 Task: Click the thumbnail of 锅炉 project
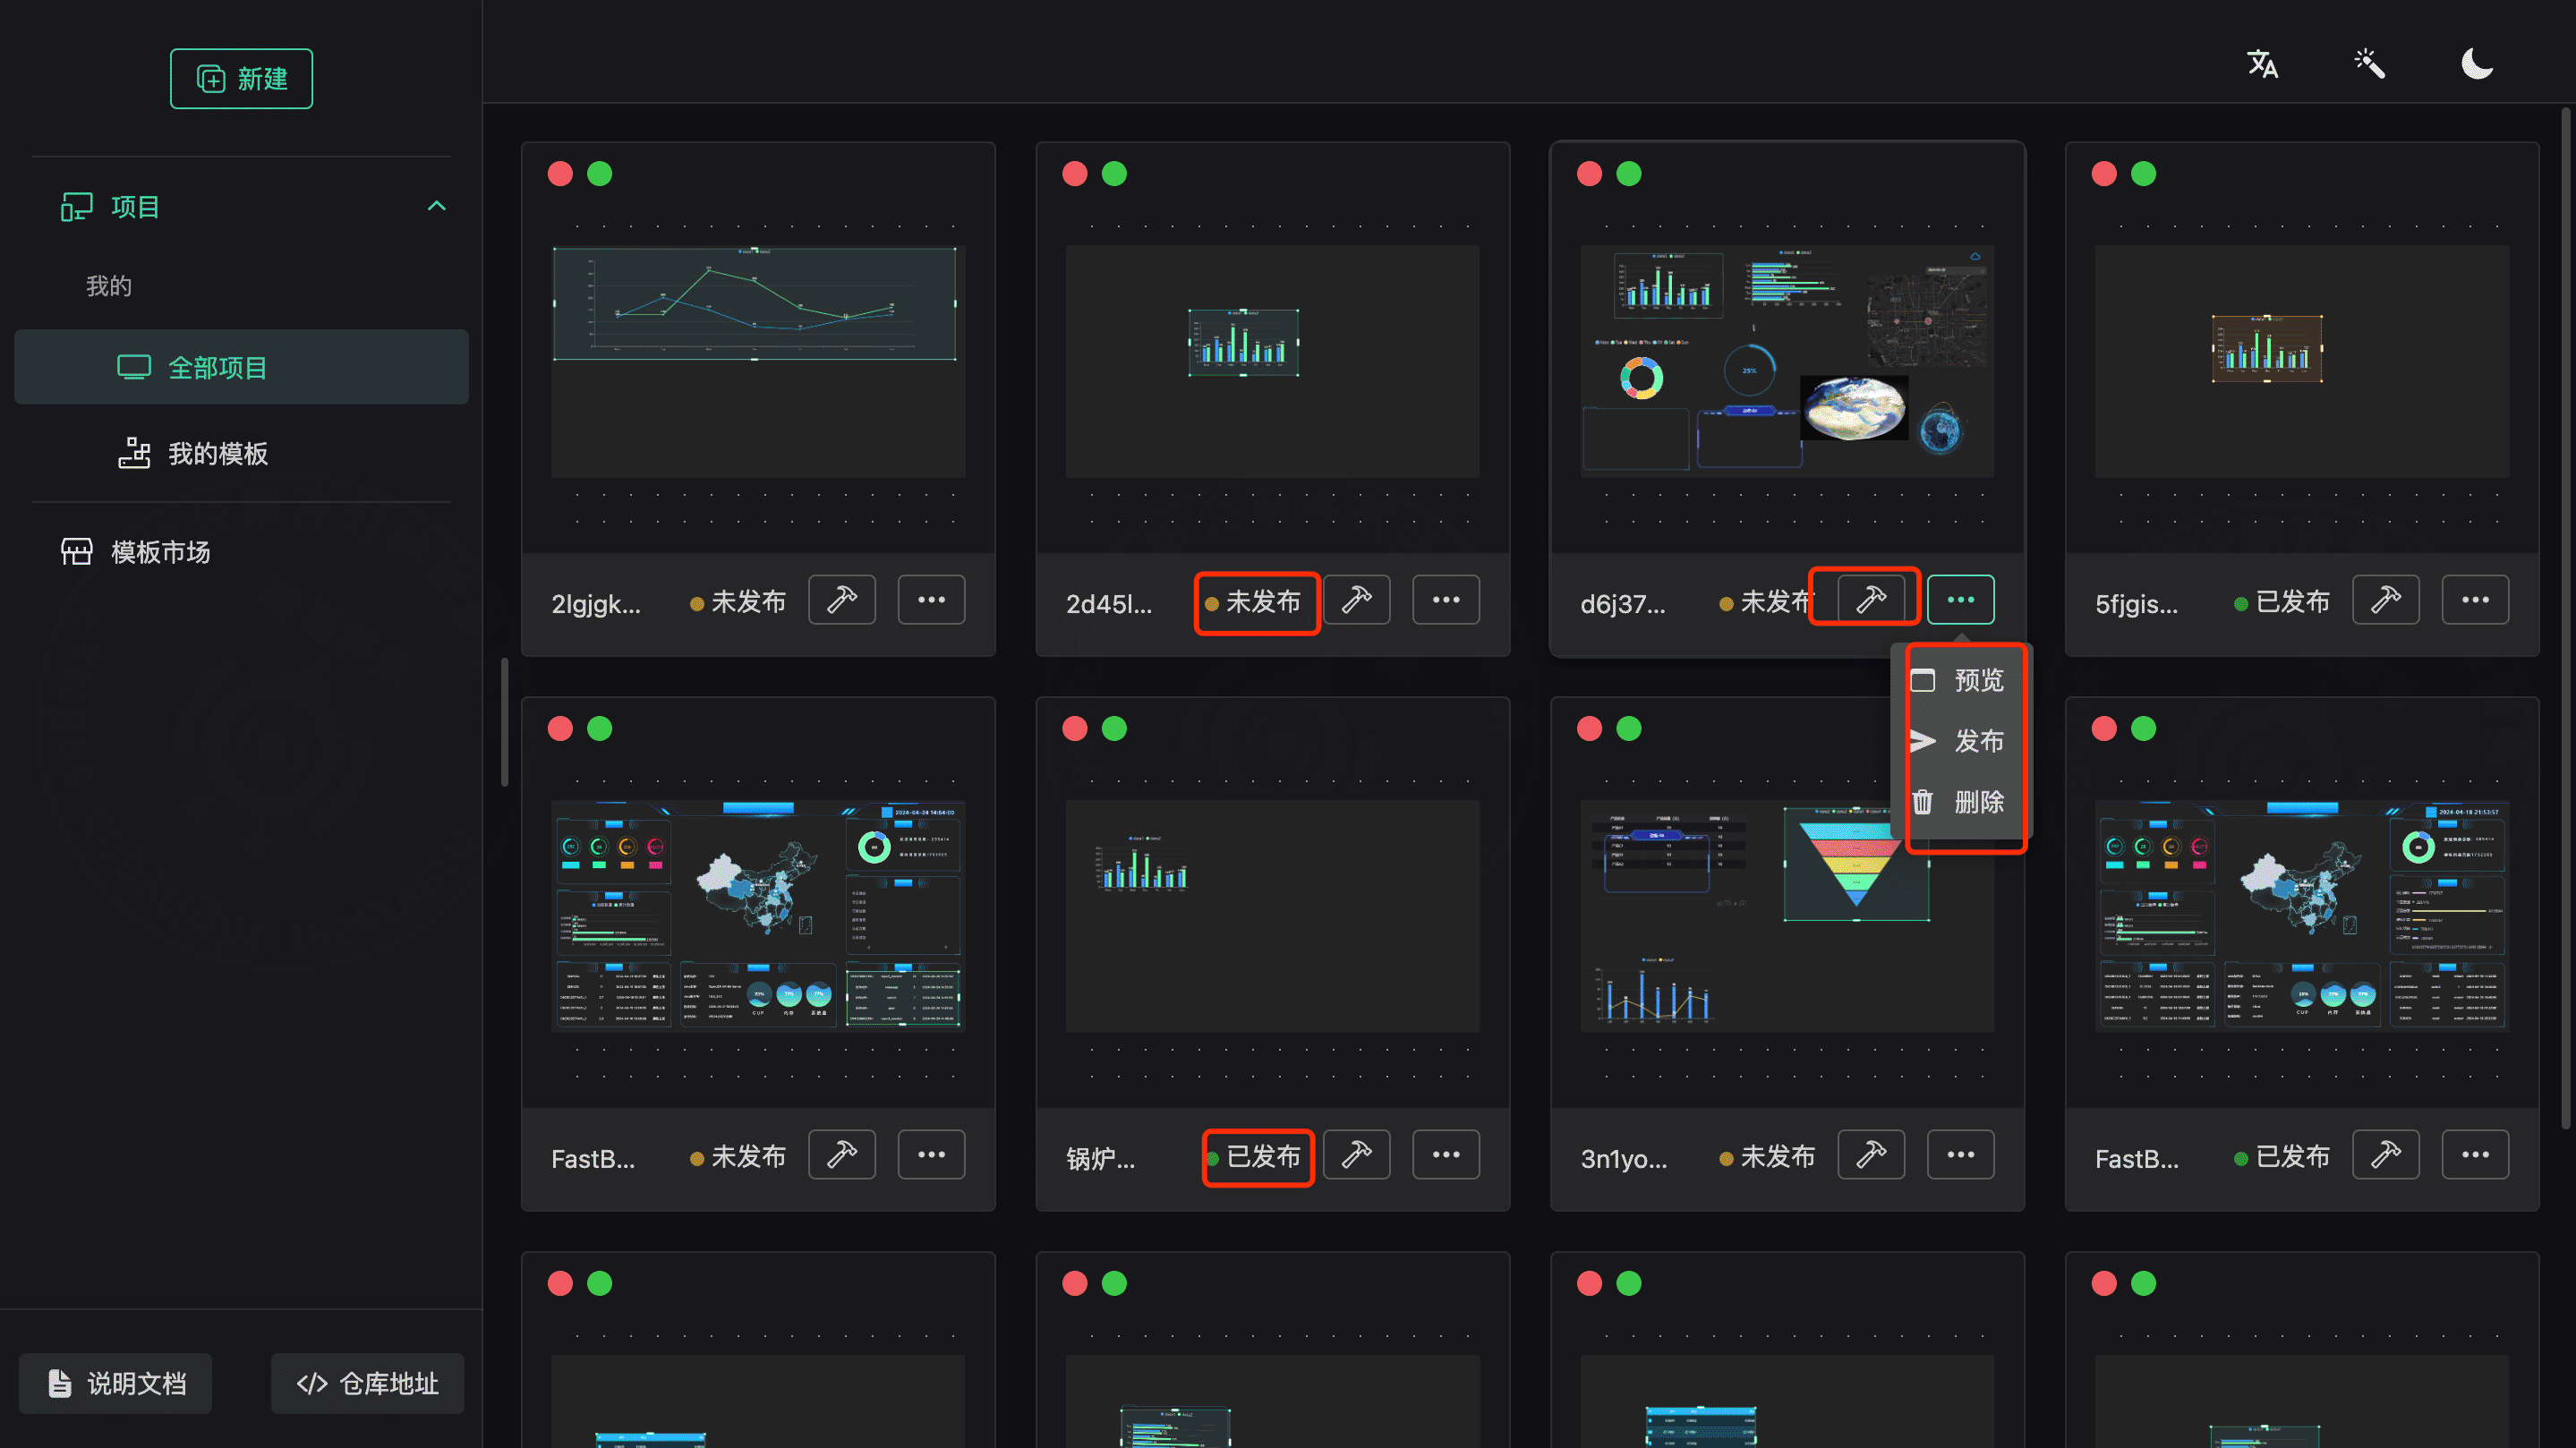pyautogui.click(x=1272, y=916)
